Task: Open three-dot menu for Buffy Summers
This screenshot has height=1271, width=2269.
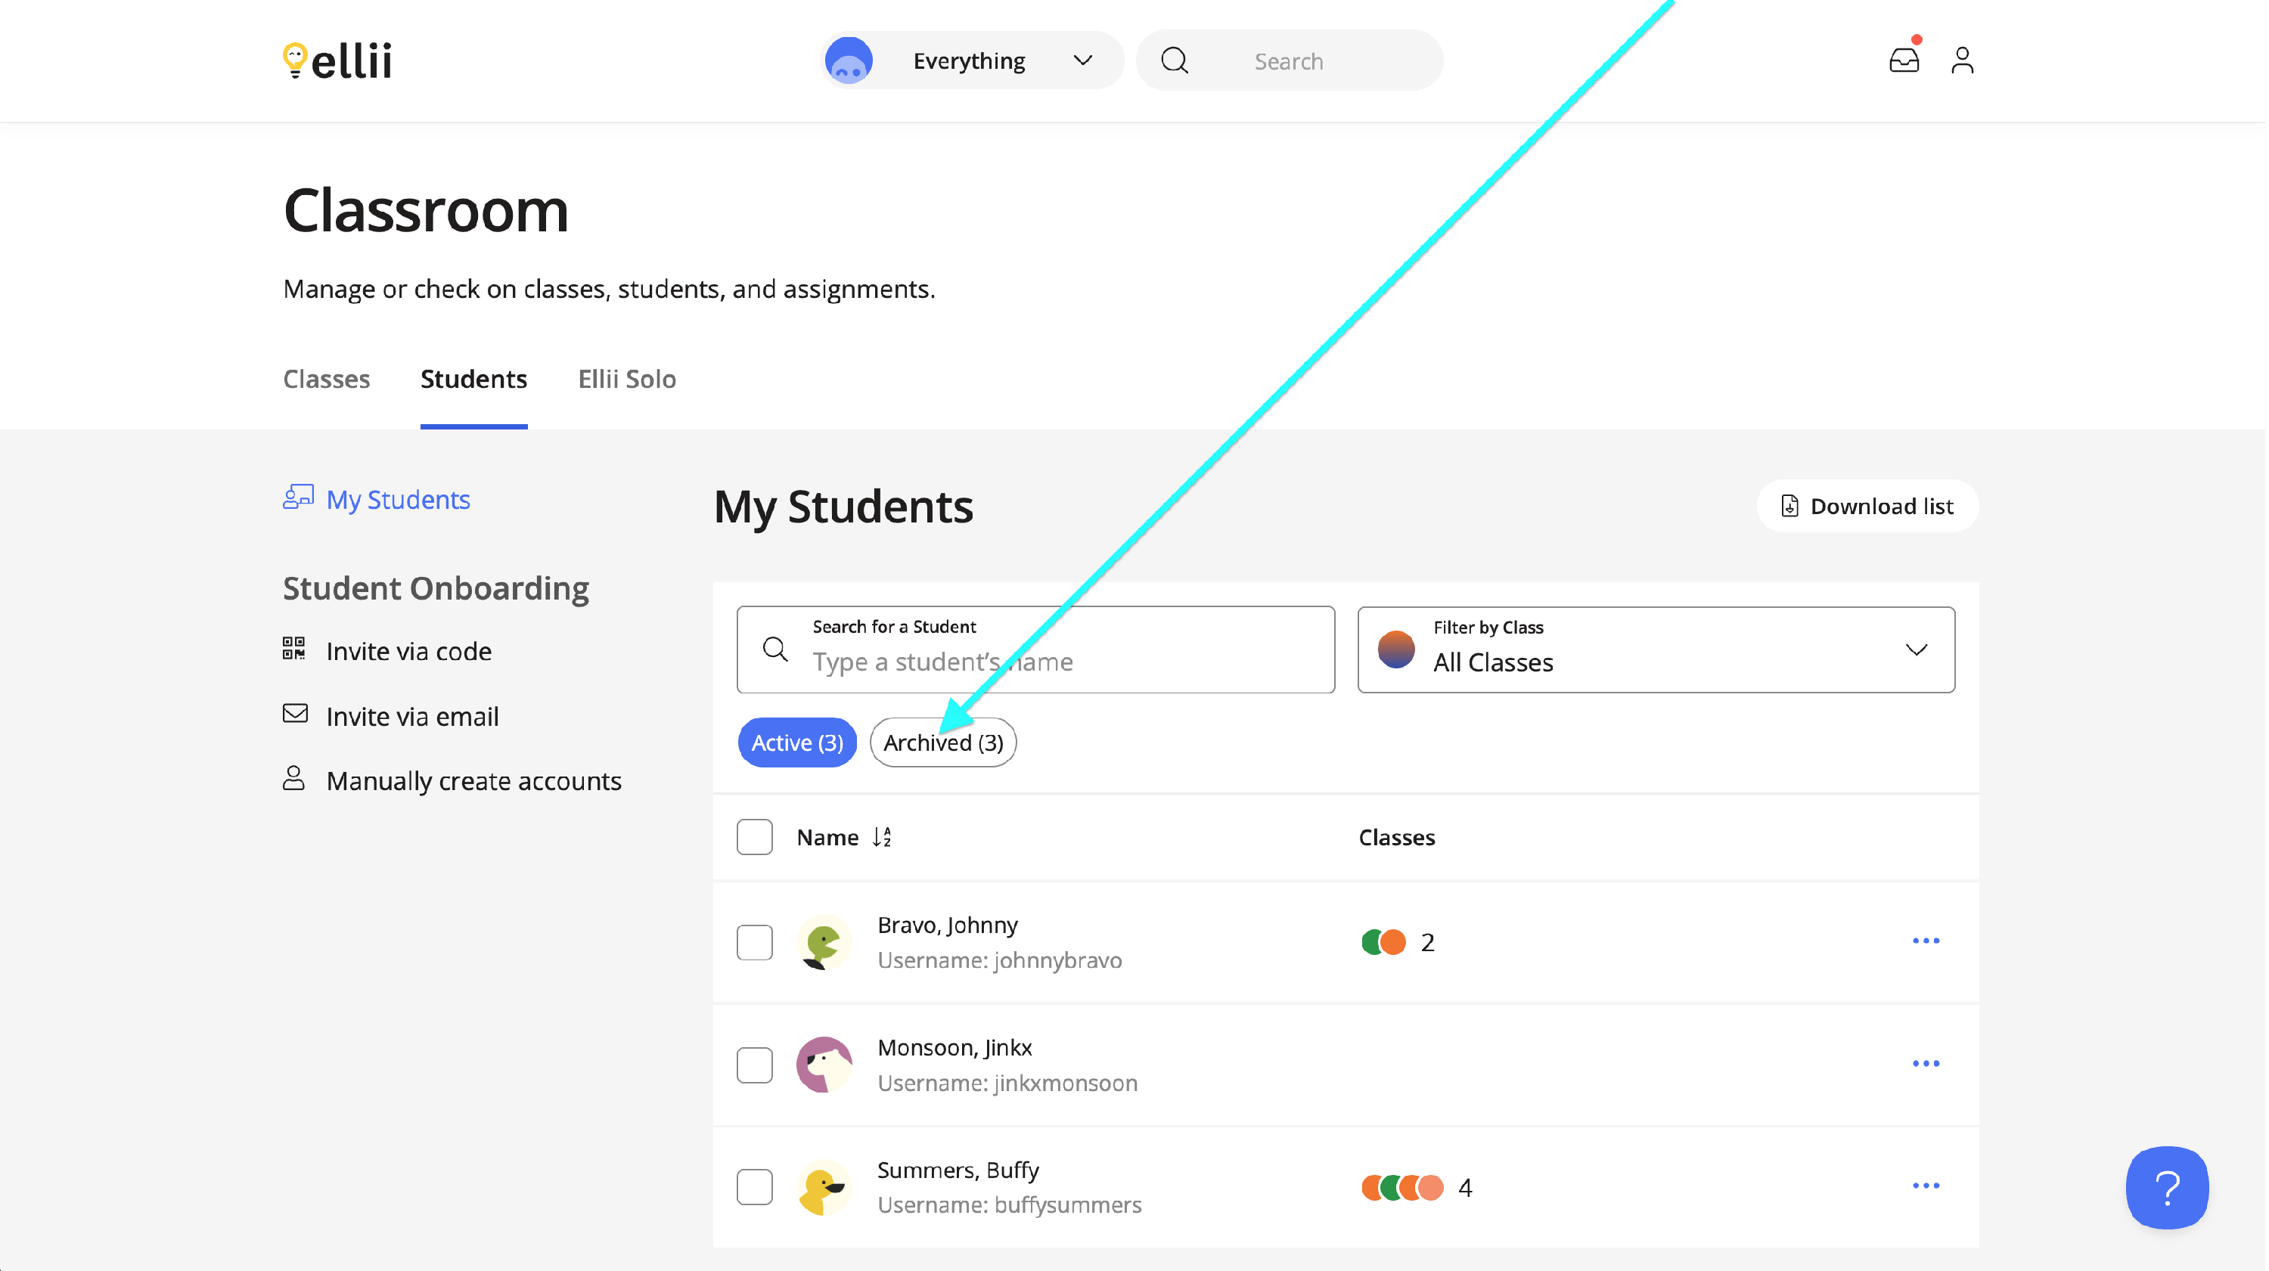Action: [x=1926, y=1186]
